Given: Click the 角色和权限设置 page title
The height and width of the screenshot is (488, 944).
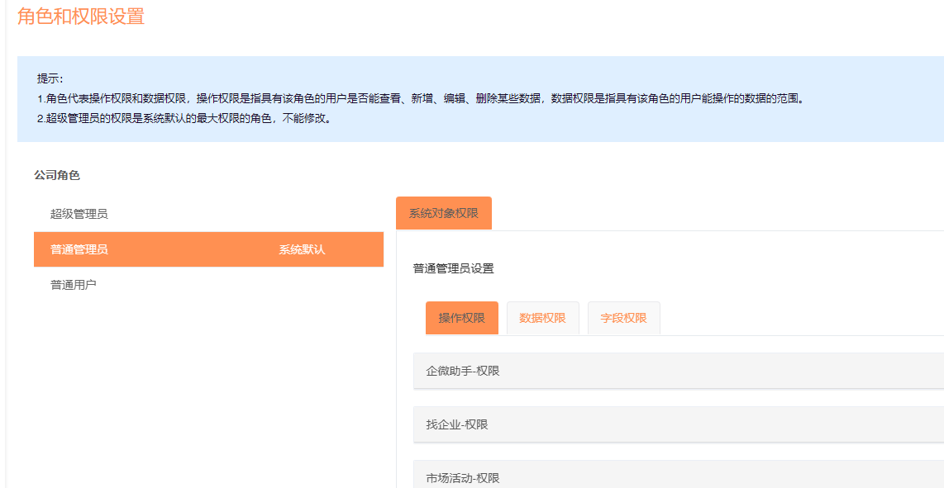Looking at the screenshot, I should coord(81,17).
